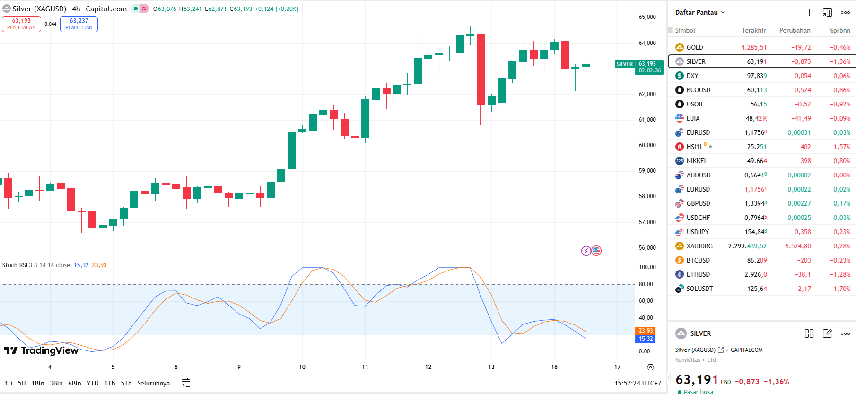Click the grid layout icon in the SILVER panel
856x394 pixels.
tap(809, 333)
